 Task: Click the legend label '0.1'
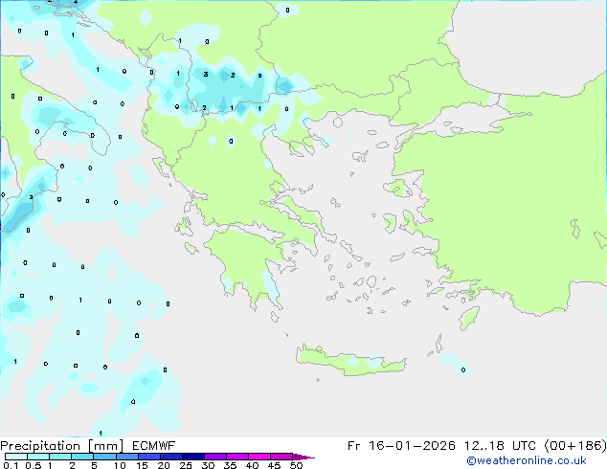pos(11,465)
